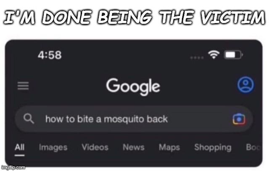Tap the 4:58 clock

point(50,55)
